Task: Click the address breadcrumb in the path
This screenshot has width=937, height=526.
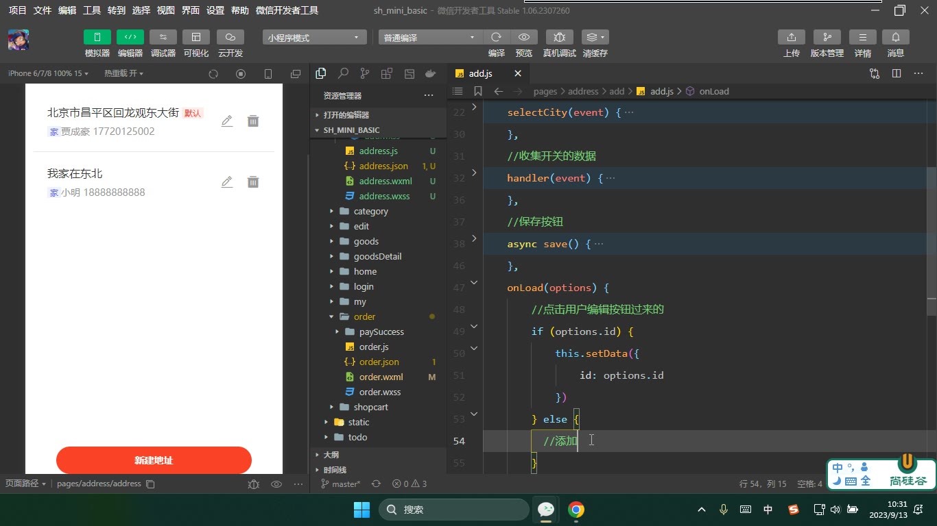Action: pyautogui.click(x=583, y=91)
